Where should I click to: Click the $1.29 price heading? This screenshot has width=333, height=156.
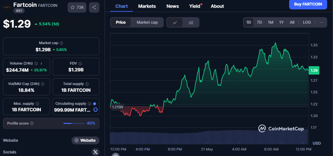[x=17, y=24]
